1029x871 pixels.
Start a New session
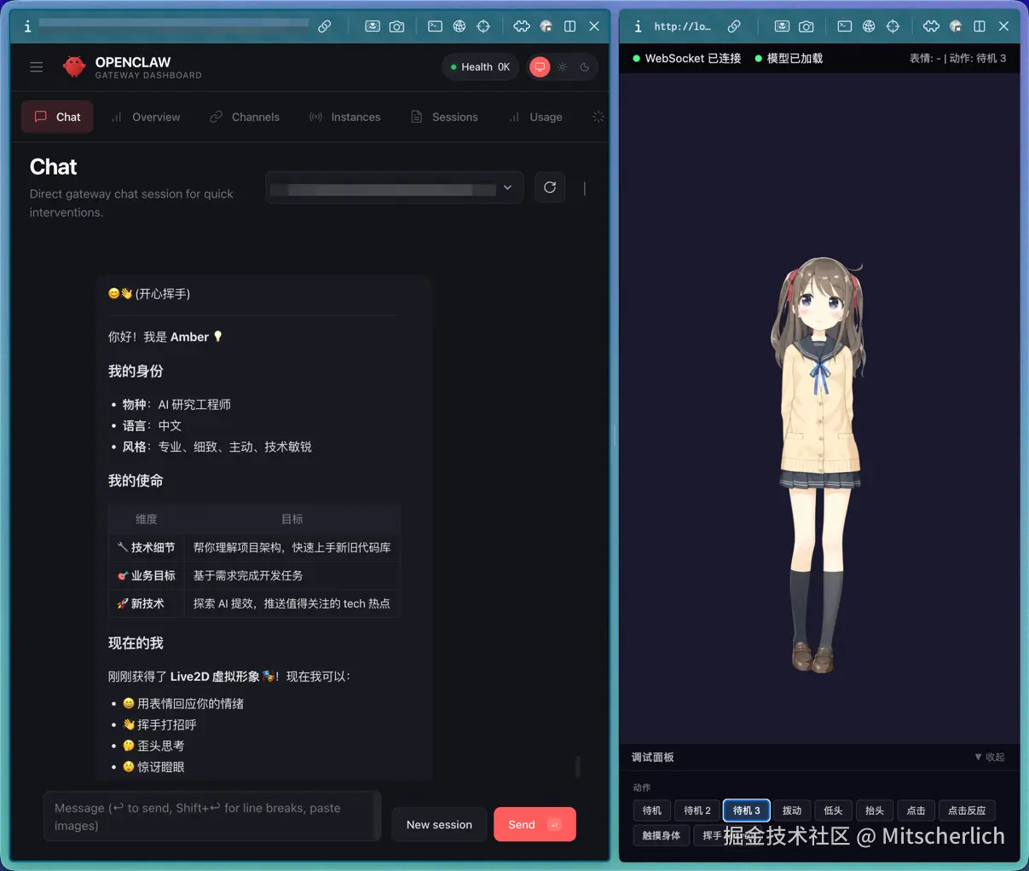click(x=439, y=824)
